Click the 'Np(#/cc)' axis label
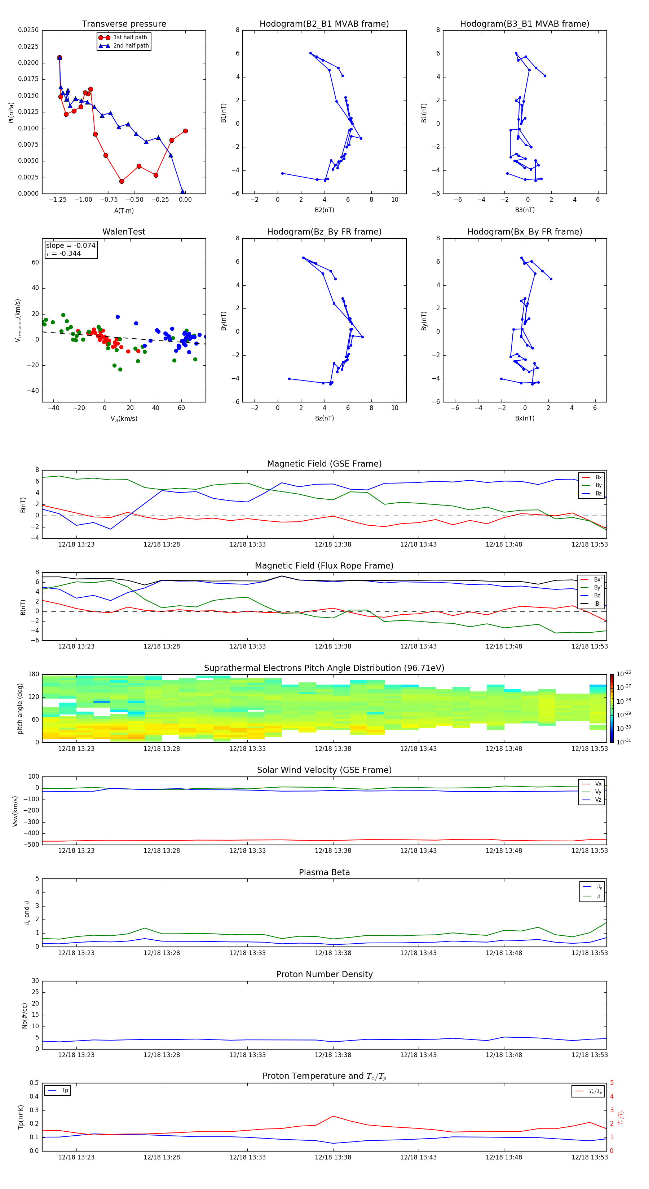This screenshot has height=1189, width=649. 25,1015
